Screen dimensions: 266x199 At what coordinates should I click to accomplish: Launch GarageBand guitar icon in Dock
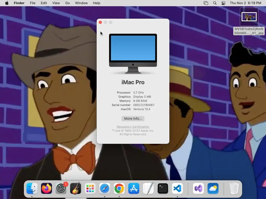pos(76,188)
